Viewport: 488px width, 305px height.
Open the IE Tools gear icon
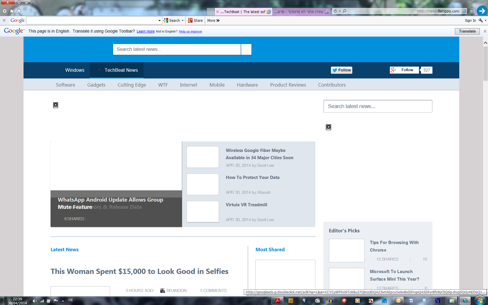tap(5, 11)
